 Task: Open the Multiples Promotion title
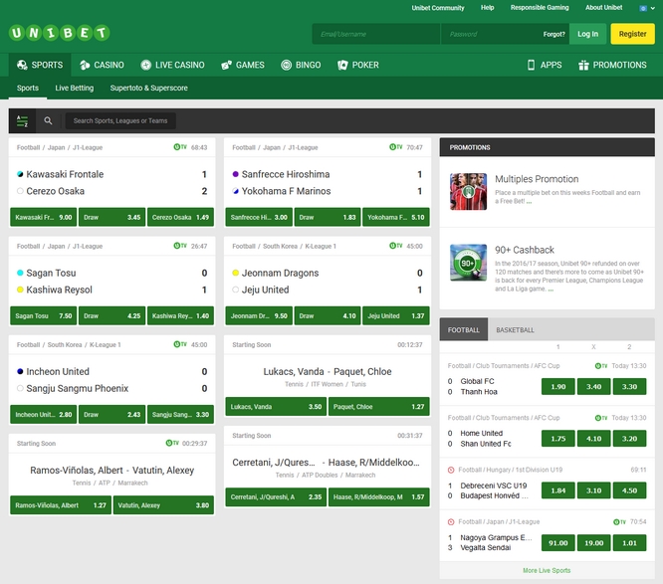(x=537, y=179)
